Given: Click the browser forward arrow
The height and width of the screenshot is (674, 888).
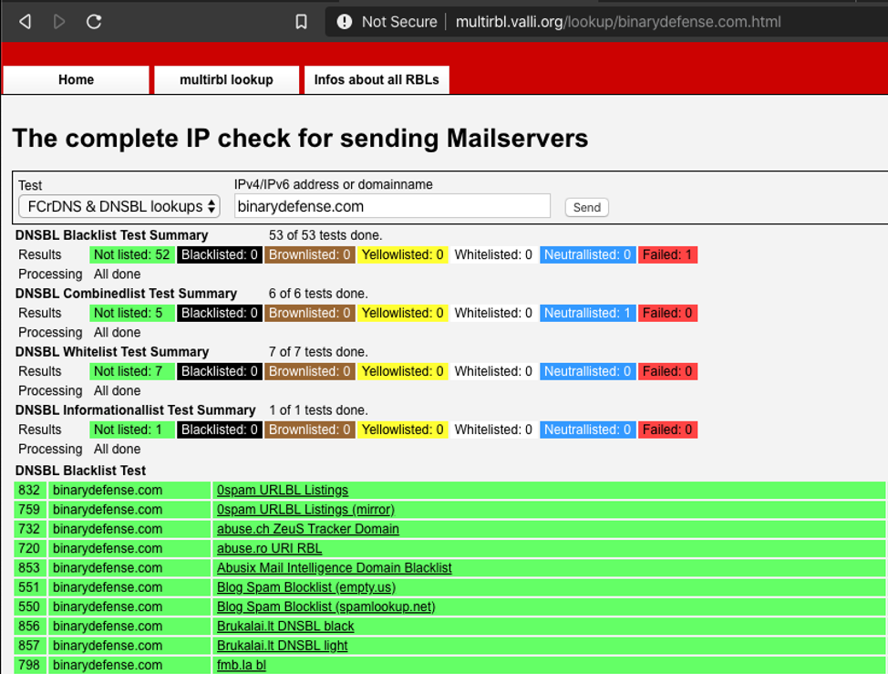Looking at the screenshot, I should pos(59,22).
